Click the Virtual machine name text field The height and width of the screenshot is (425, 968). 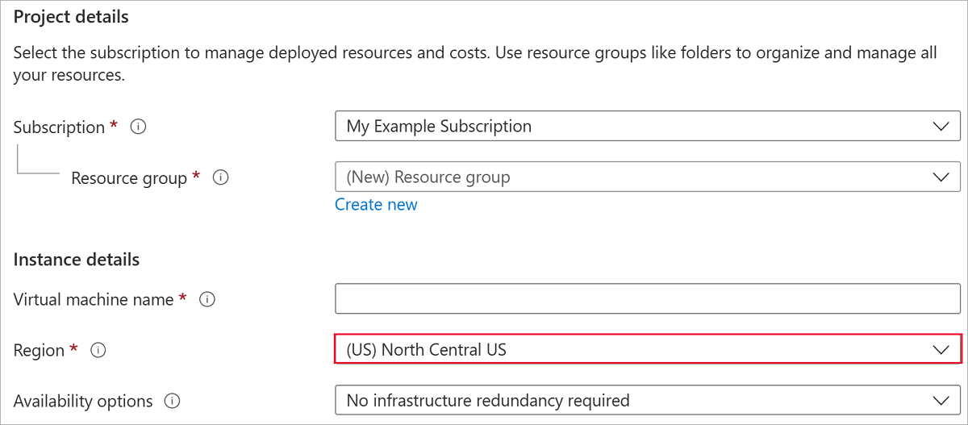coord(647,299)
